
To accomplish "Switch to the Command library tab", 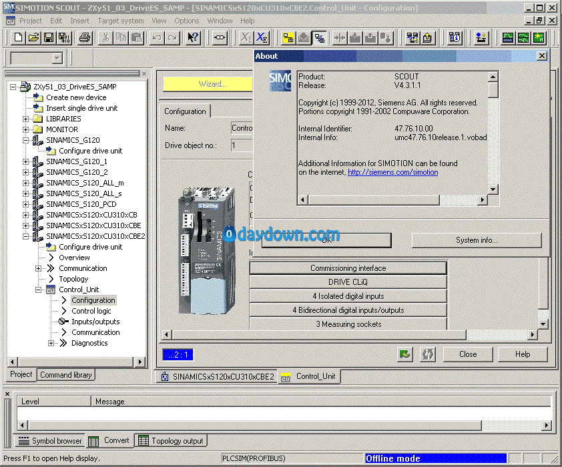I will pyautogui.click(x=66, y=375).
